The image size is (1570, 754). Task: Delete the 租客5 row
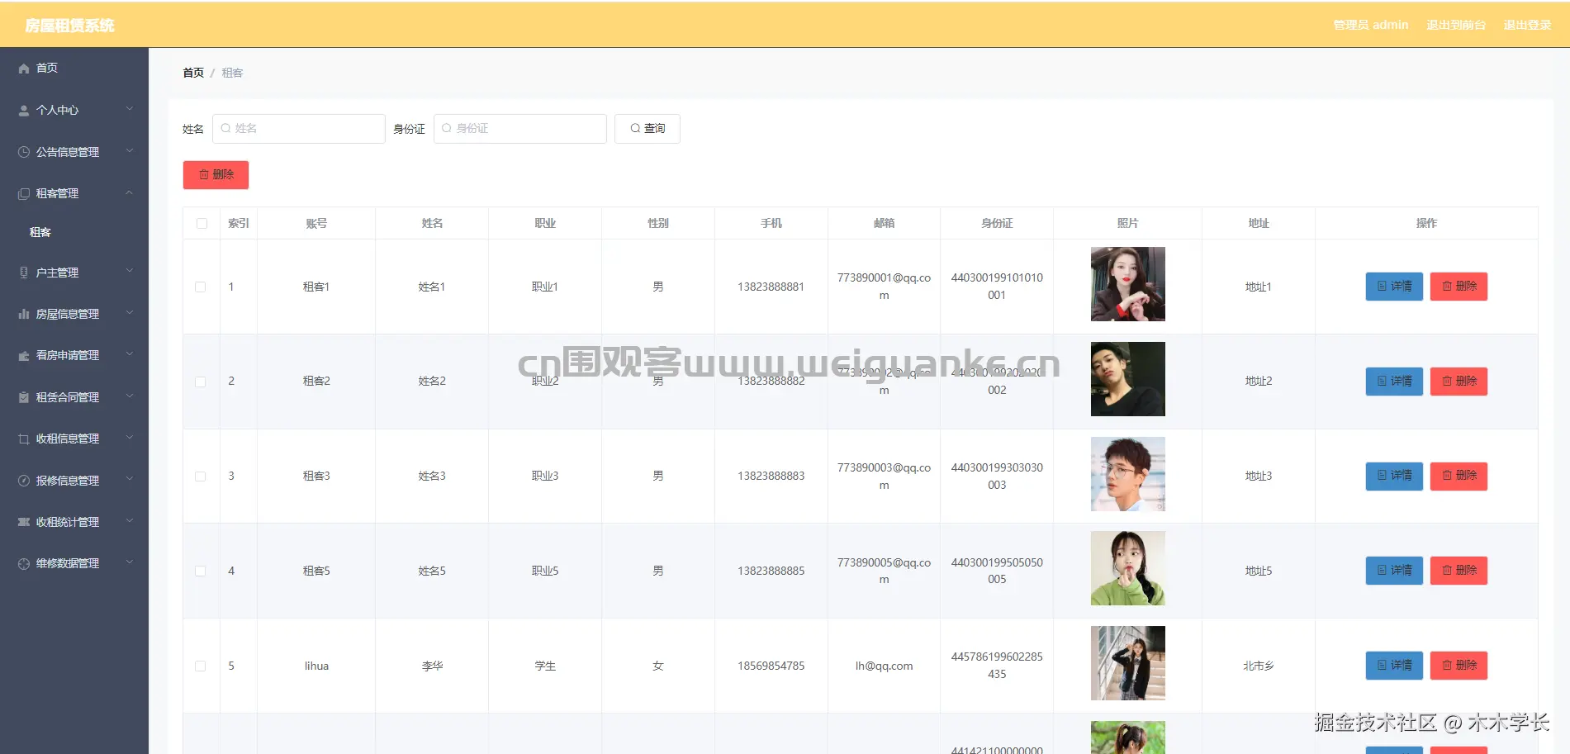click(1459, 571)
